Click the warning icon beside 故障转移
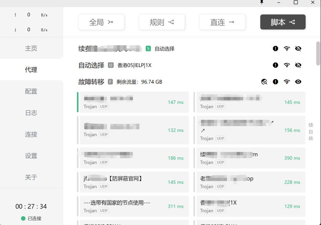Image resolution: width=321 pixels, height=225 pixels. pyautogui.click(x=275, y=82)
